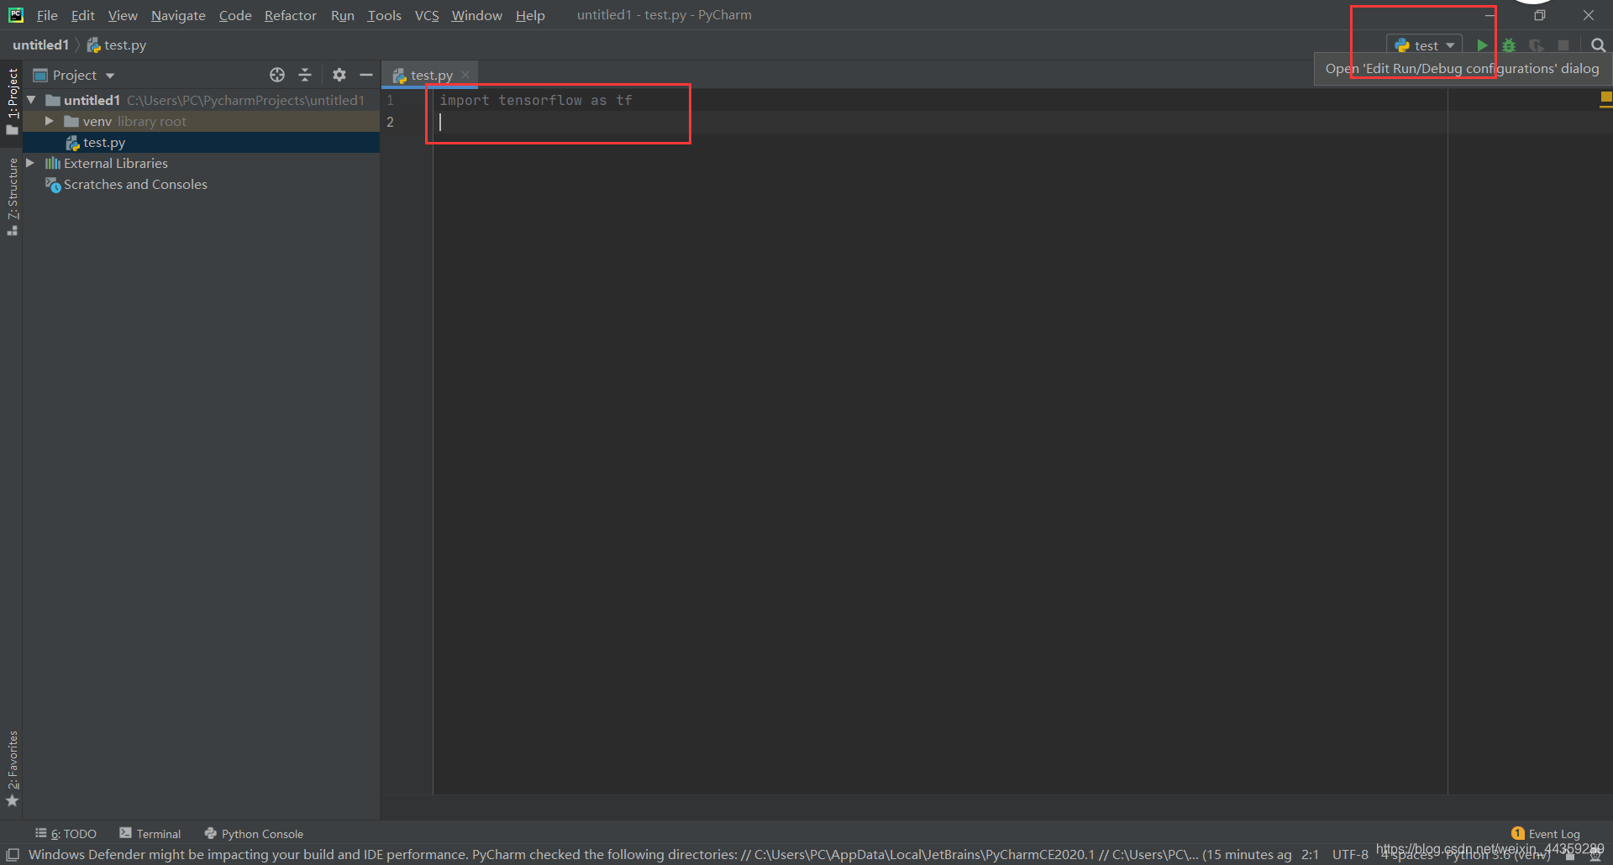Close the test.py editor tab

pyautogui.click(x=465, y=75)
